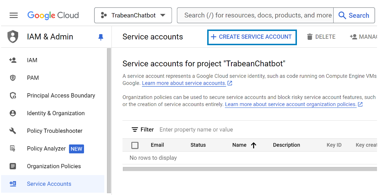The image size is (382, 195).
Task: Click the Policy Analyzer document icon
Action: tap(13, 148)
